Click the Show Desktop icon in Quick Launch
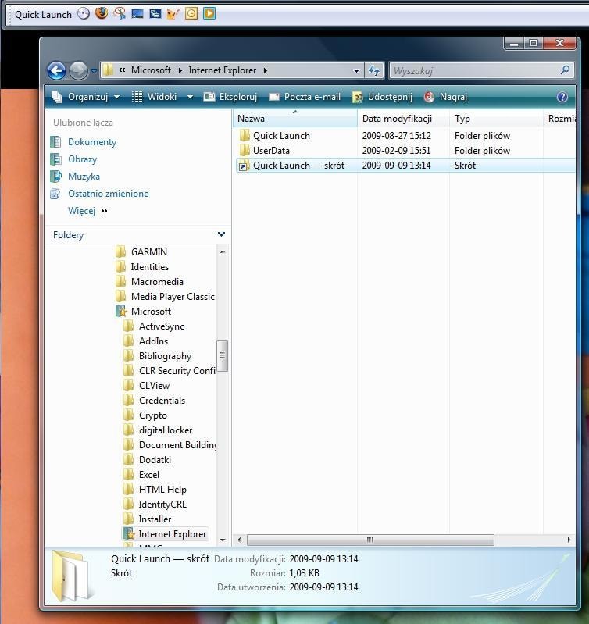589x624 pixels. [137, 14]
